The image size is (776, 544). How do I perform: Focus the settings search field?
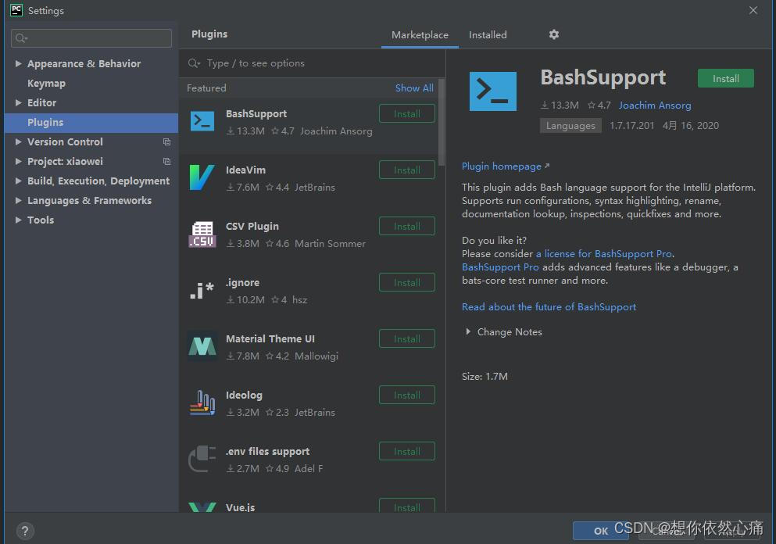[91, 38]
